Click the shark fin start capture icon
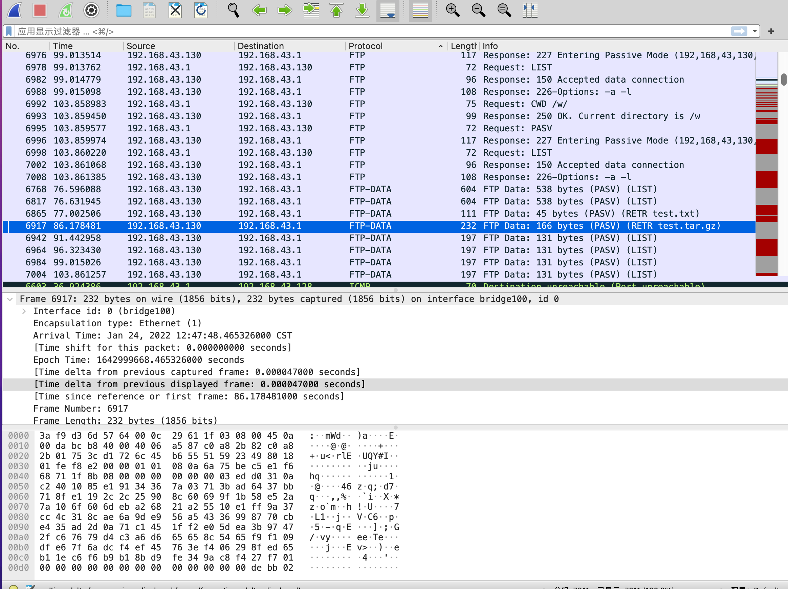788x589 pixels. [x=14, y=10]
